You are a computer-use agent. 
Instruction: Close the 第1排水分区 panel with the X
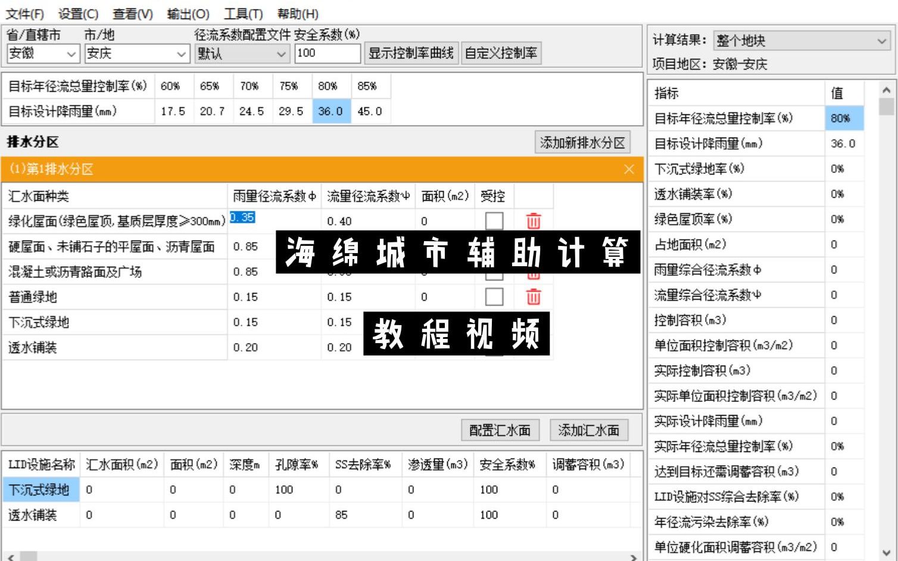(x=629, y=169)
